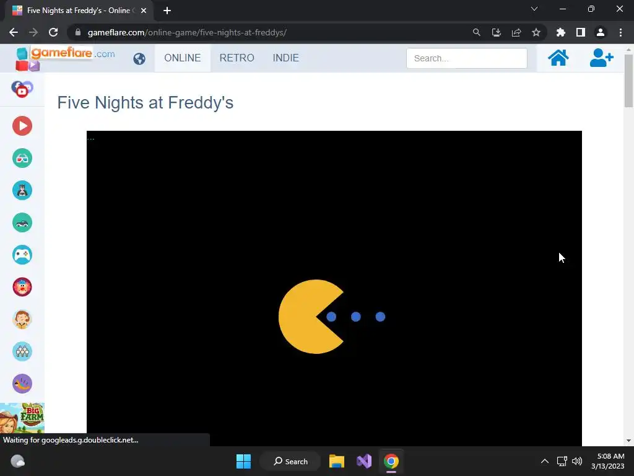This screenshot has width=634, height=476.
Task: Share this page icon
Action: pos(516,32)
